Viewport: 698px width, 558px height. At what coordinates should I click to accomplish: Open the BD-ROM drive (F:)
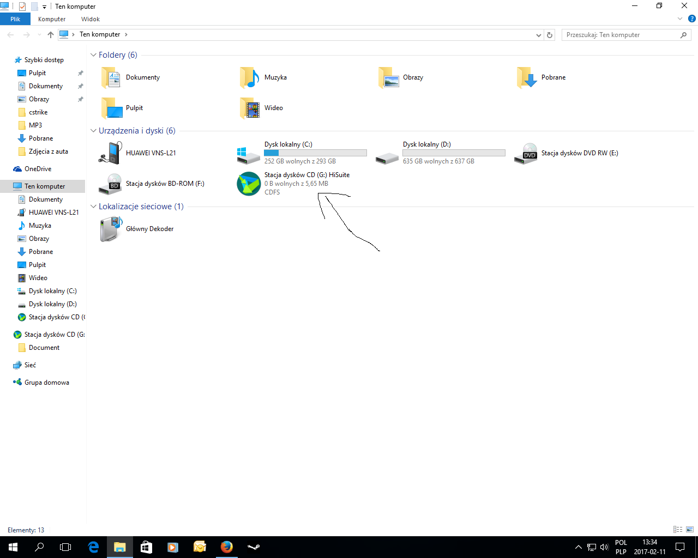tap(111, 184)
